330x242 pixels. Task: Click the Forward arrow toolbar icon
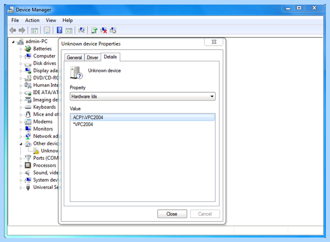[x=22, y=31]
